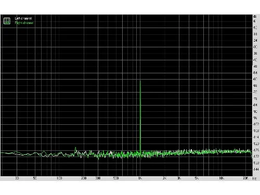Click the -60 dB scale label
Screen dimensions: 260x195
tap(255, 79)
